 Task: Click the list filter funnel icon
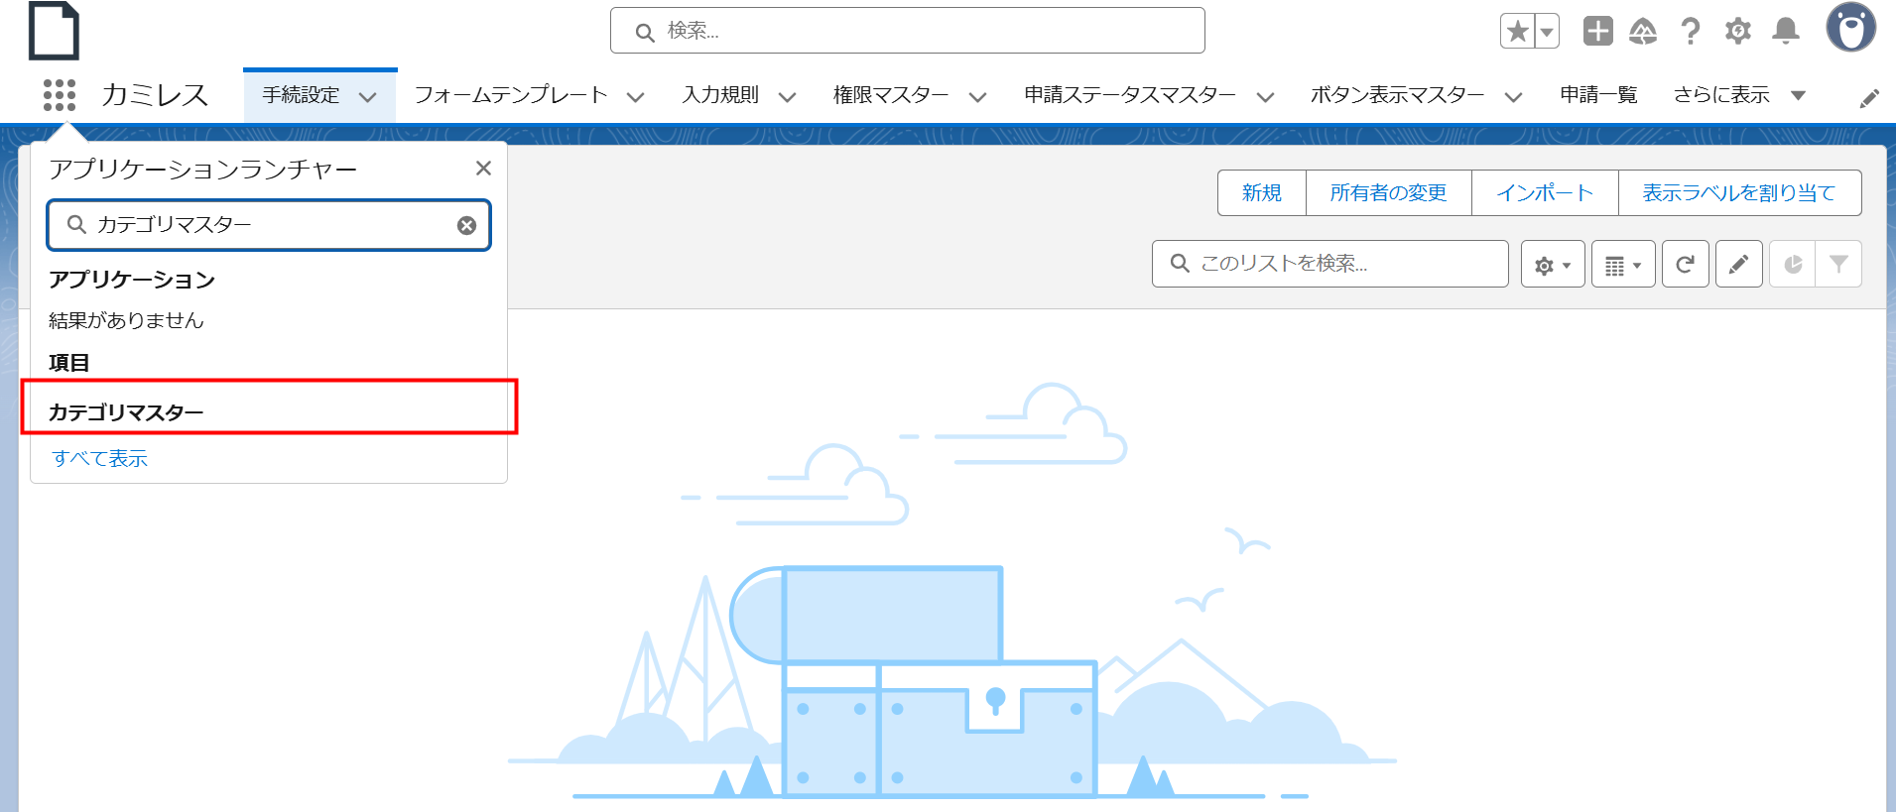tap(1838, 265)
